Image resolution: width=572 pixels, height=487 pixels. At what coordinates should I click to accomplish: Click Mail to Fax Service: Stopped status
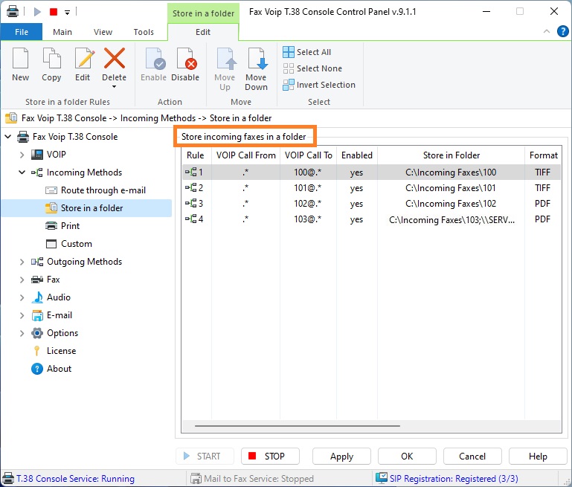[259, 479]
